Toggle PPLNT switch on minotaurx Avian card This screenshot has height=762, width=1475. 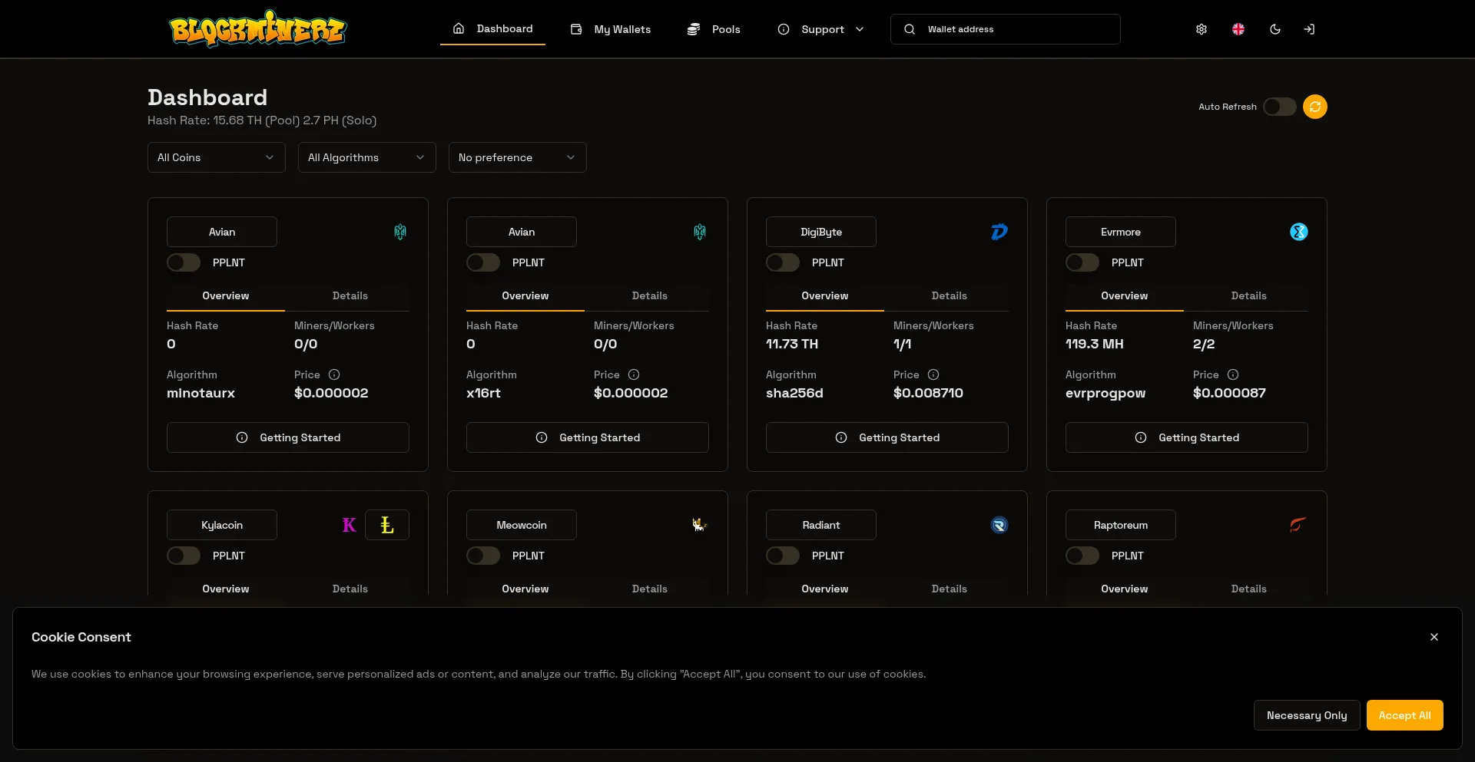184,262
